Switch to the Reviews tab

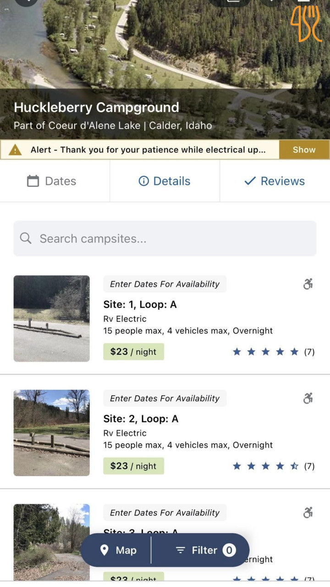coord(275,181)
